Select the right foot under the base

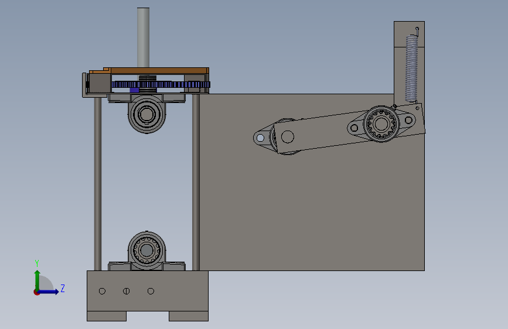[x=189, y=316]
